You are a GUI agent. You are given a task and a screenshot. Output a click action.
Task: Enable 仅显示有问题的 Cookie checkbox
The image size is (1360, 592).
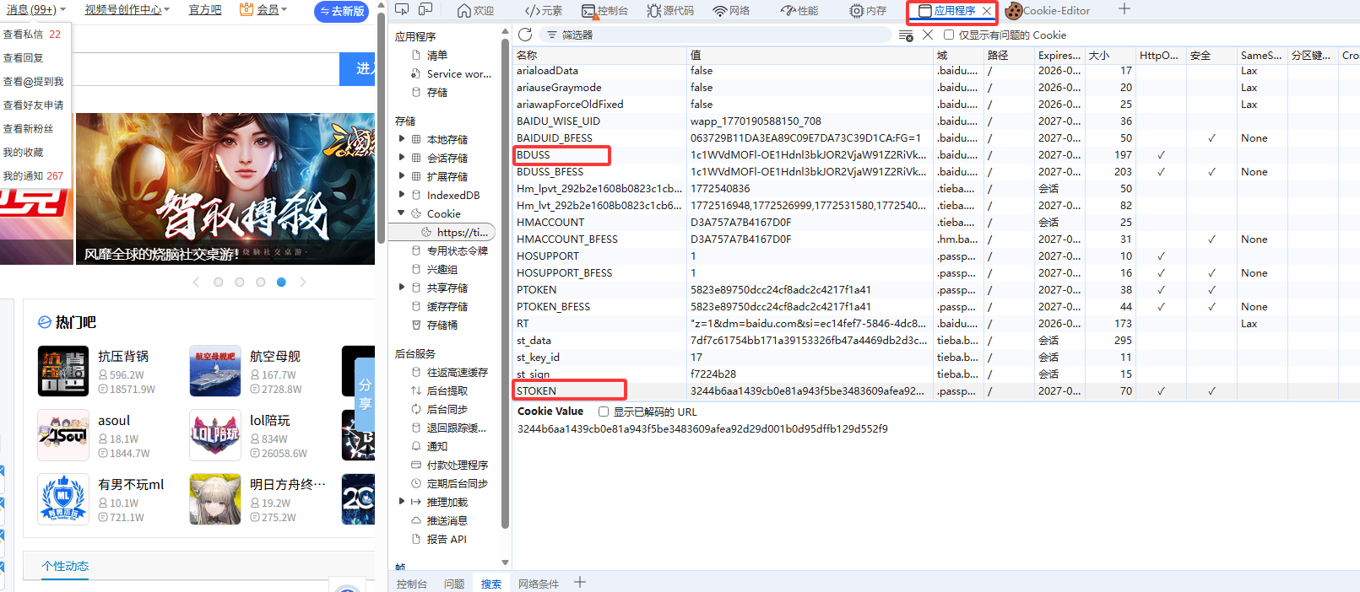coord(949,35)
